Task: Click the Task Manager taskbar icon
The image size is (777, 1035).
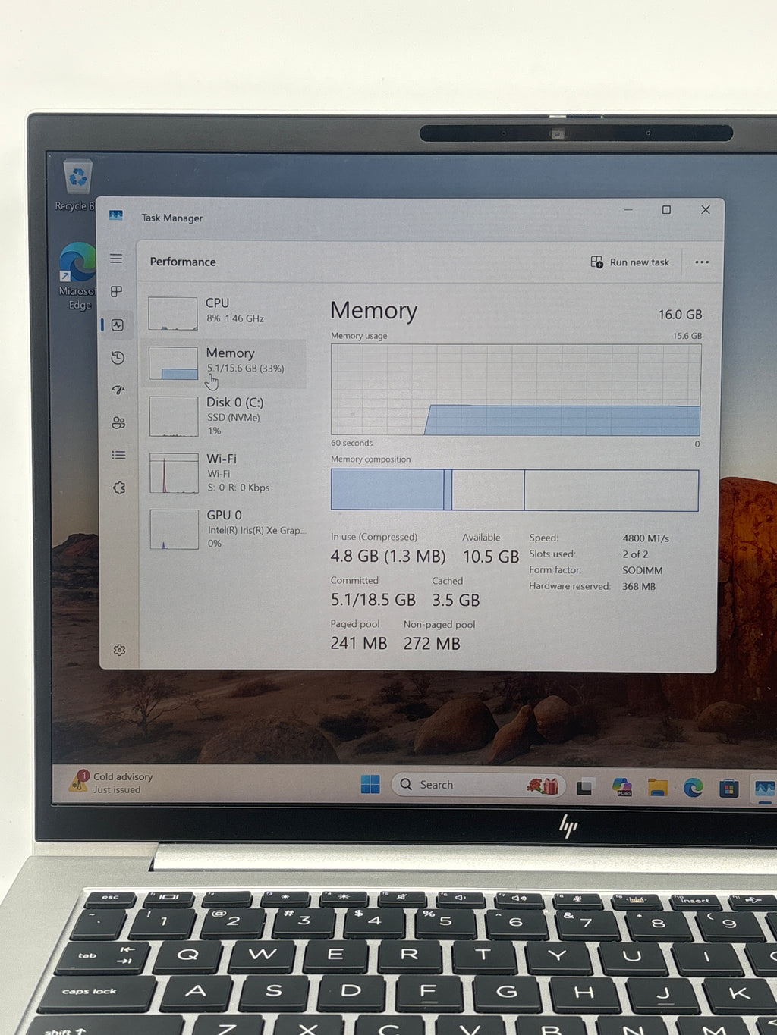Action: (764, 789)
